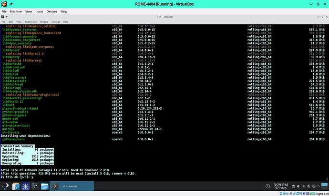Click the python-greenlet package name

coord(15,112)
